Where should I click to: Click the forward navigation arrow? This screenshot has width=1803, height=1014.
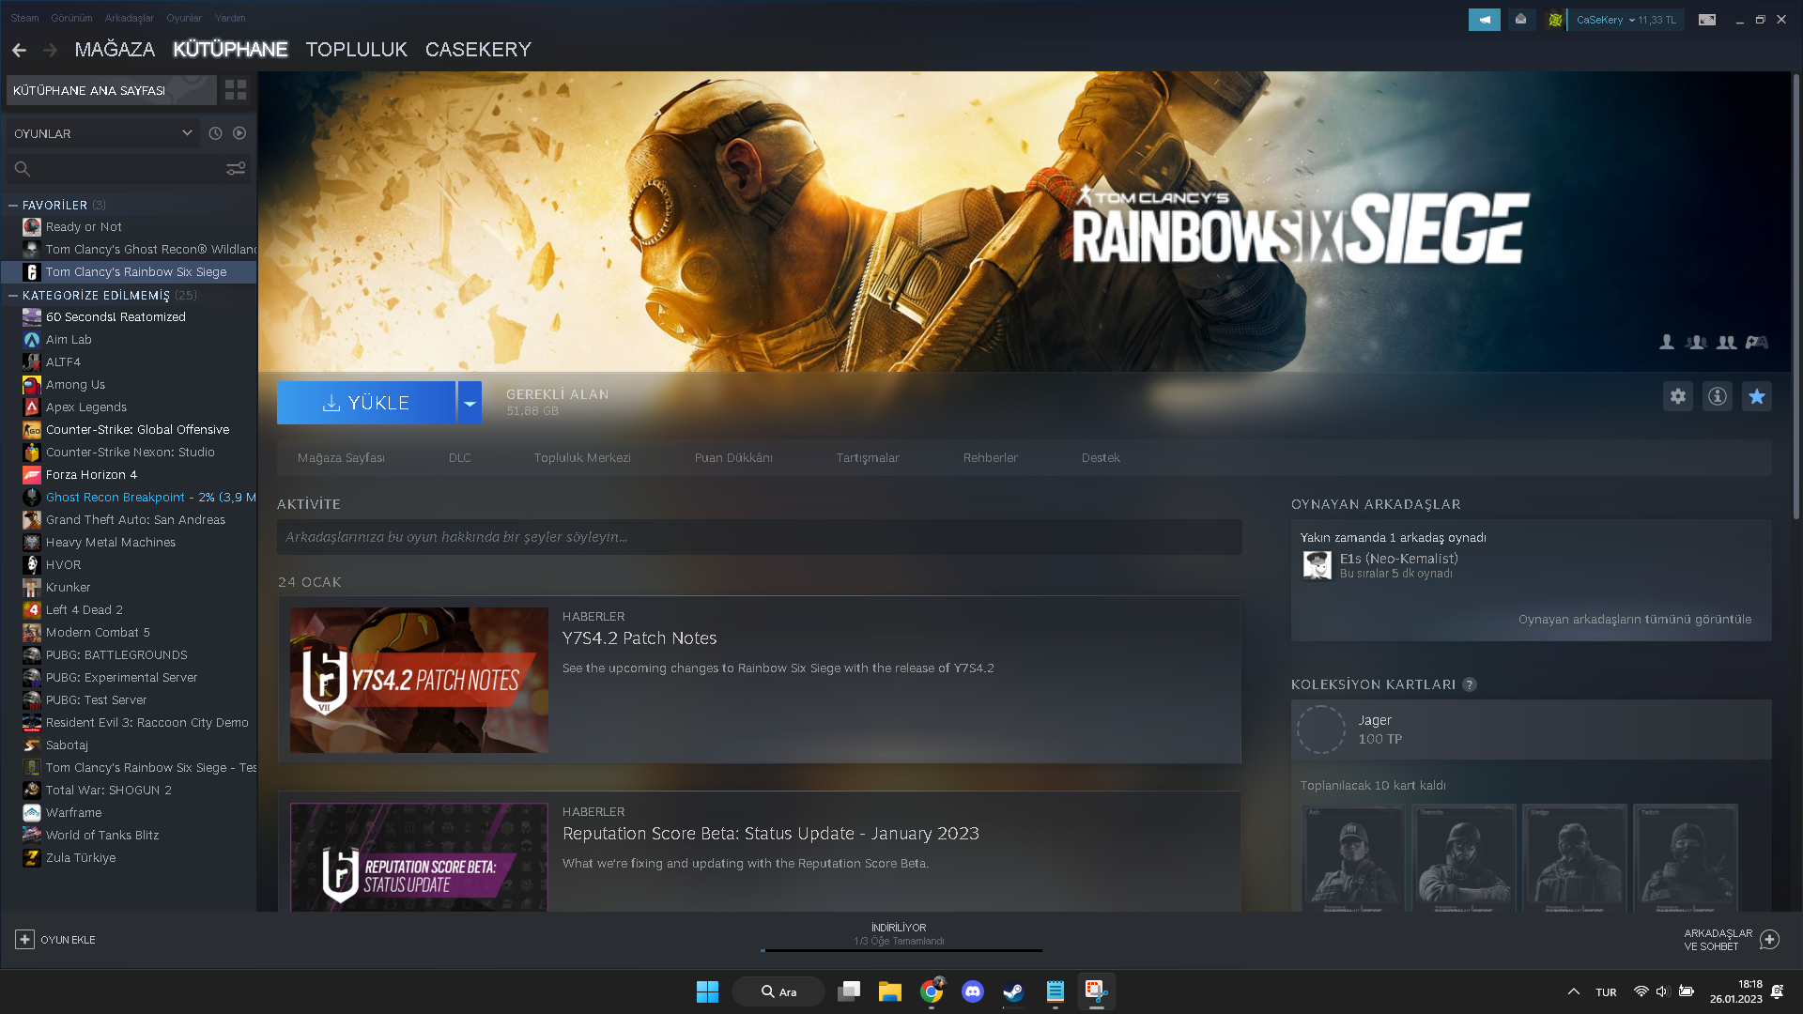click(51, 50)
